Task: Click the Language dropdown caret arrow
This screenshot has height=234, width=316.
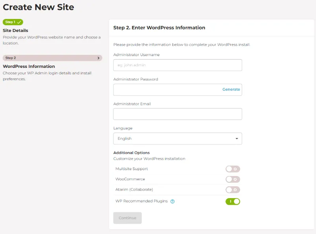Action: coord(237,139)
